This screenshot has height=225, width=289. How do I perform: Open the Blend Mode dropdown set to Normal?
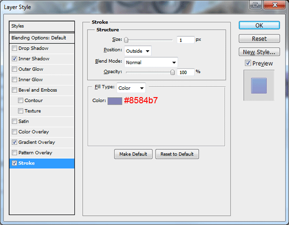(x=151, y=62)
